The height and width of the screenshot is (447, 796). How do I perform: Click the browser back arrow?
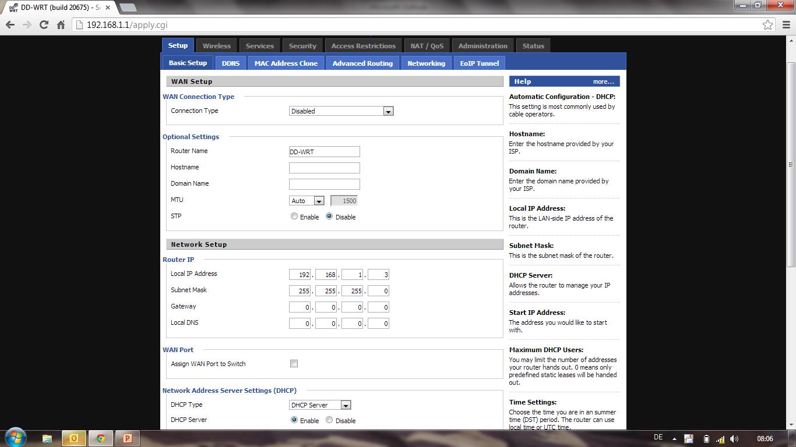10,24
